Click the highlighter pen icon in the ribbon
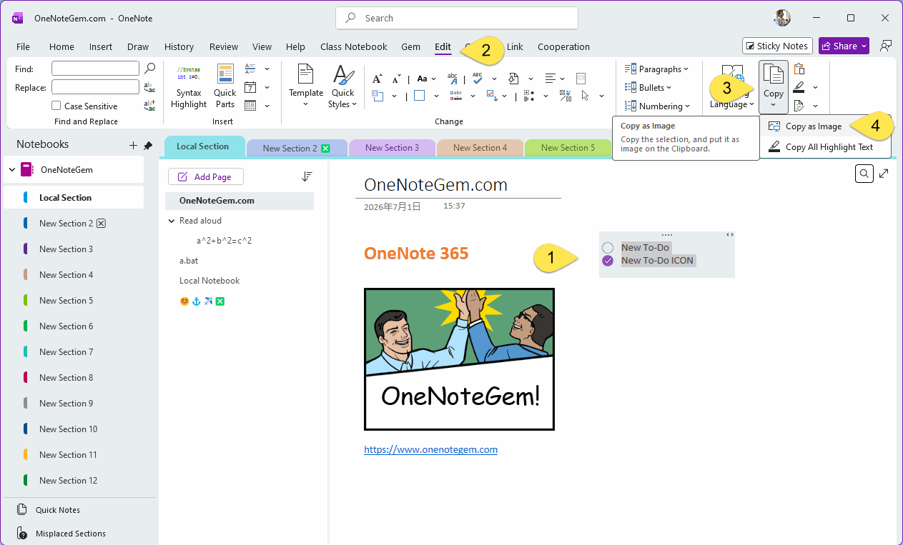903x545 pixels. point(799,87)
